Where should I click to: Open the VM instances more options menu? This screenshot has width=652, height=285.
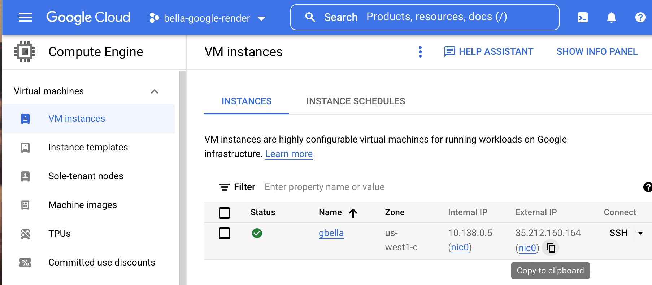(420, 52)
